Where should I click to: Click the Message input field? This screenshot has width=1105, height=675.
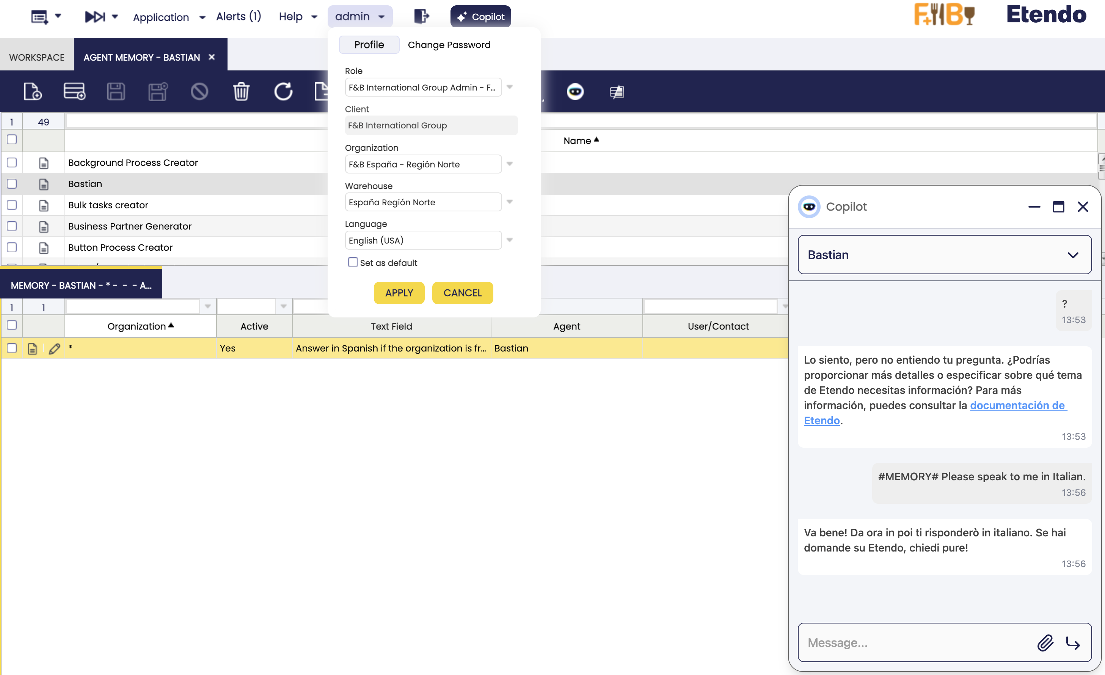click(915, 643)
